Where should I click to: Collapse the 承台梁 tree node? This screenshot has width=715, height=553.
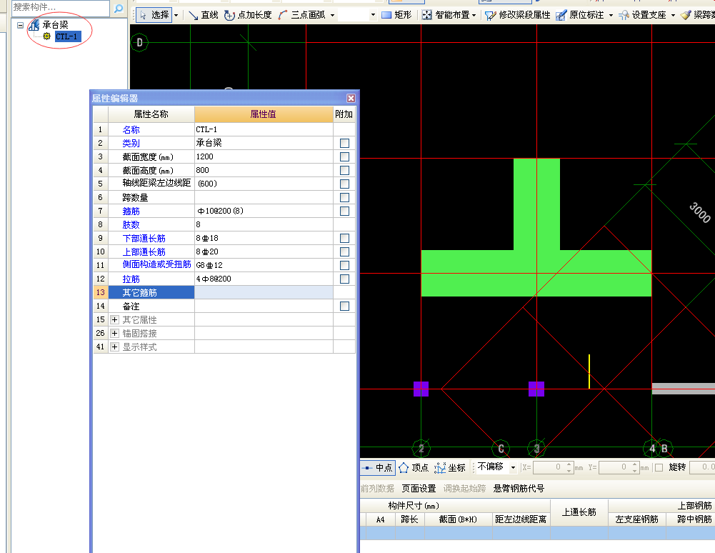(x=20, y=25)
